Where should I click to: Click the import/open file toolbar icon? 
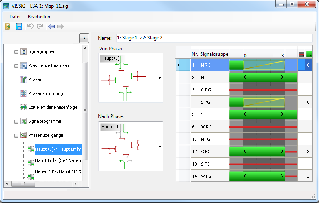point(8,26)
